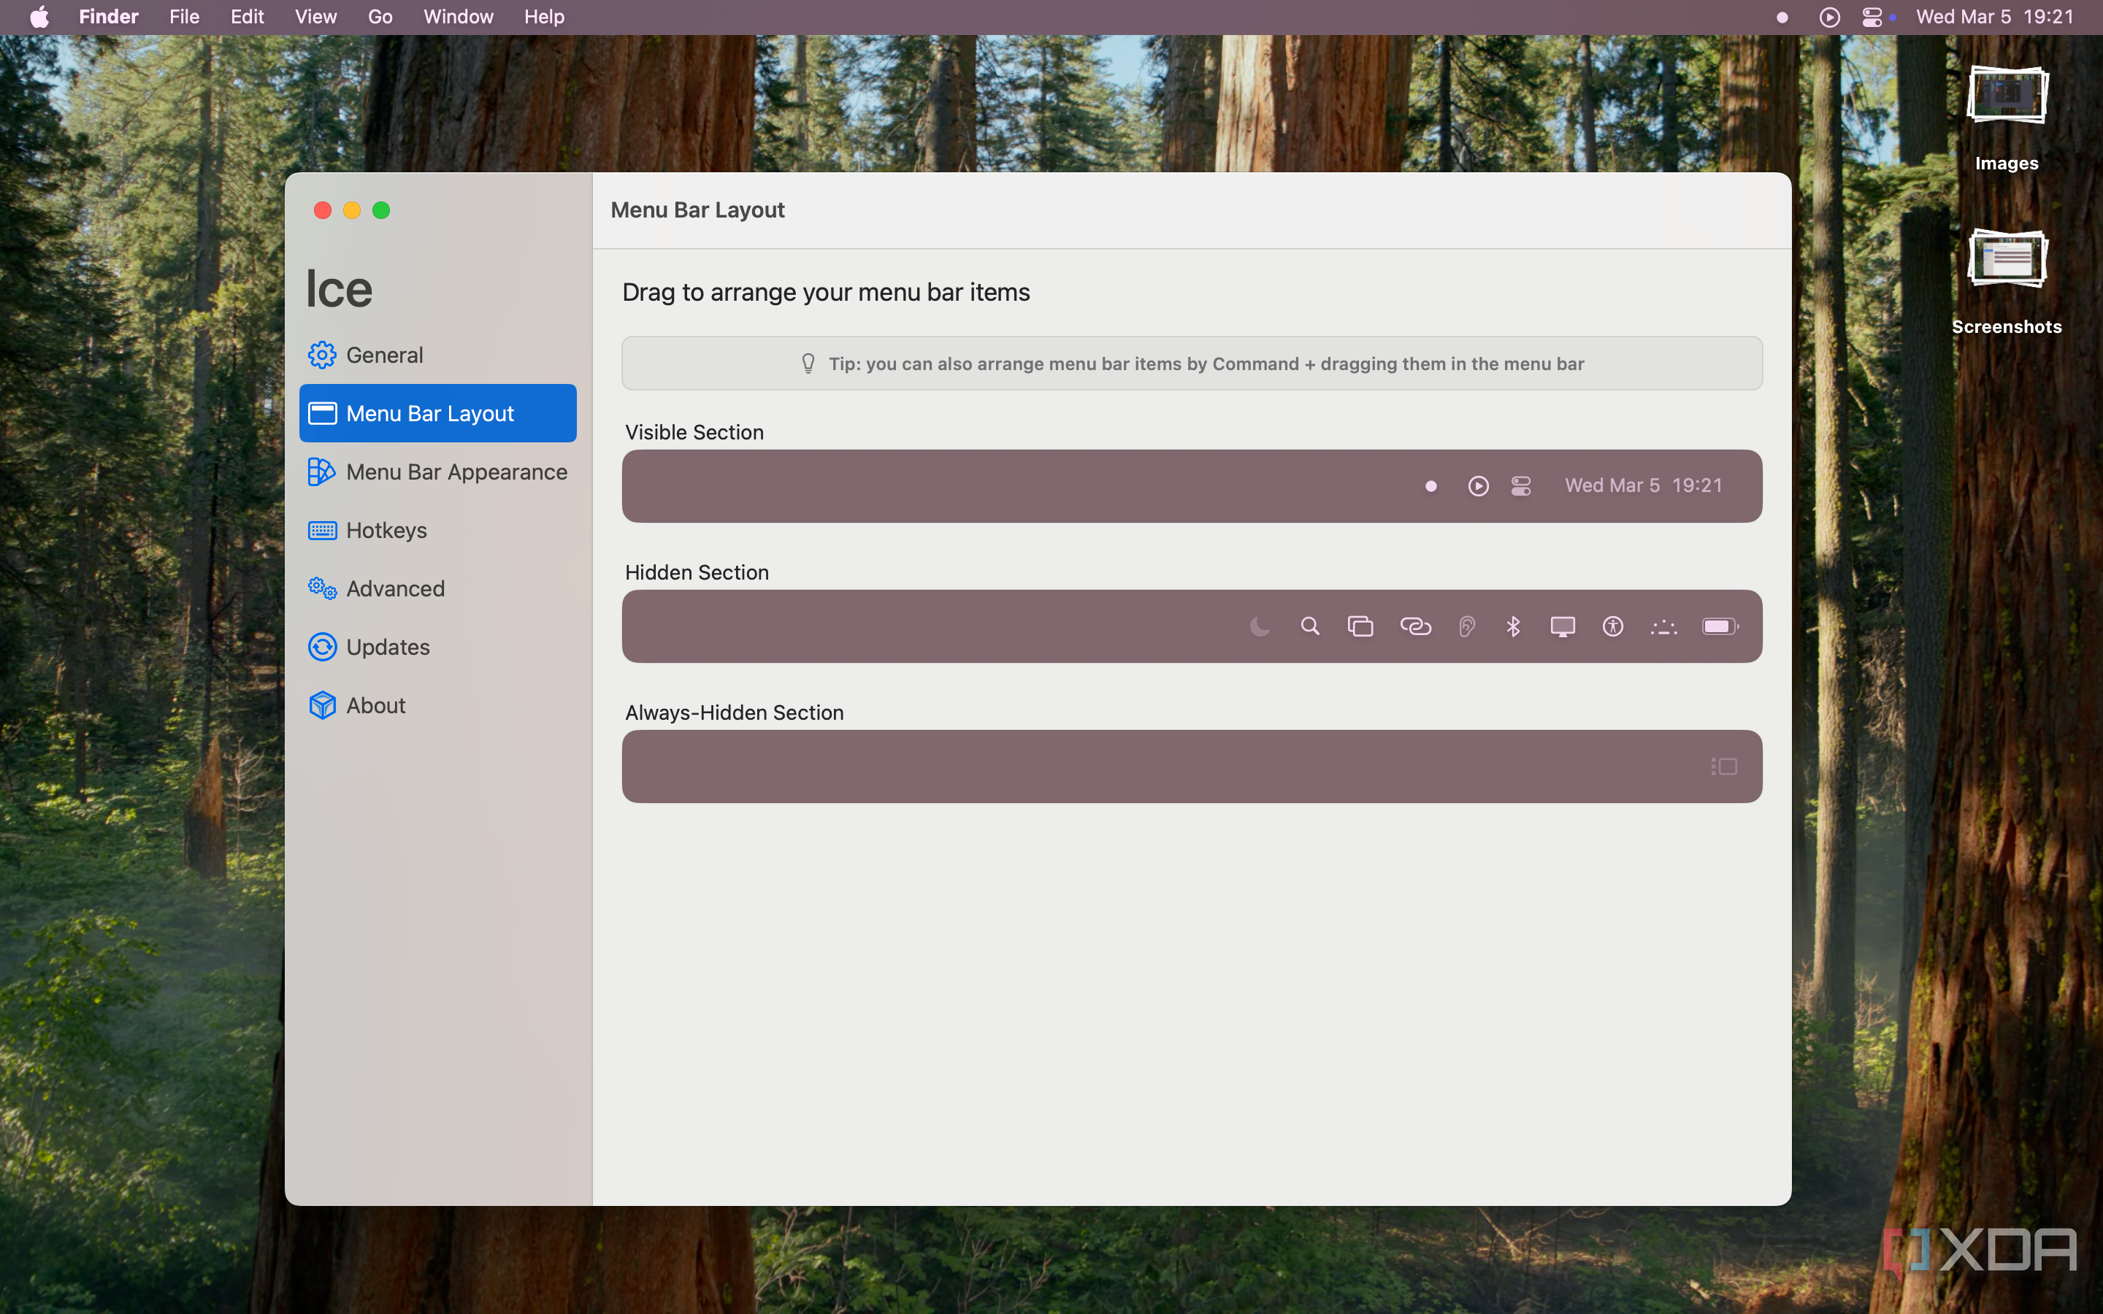The image size is (2103, 1314).
Task: Select the Accessibility icon in Hidden Section
Action: (x=1613, y=626)
